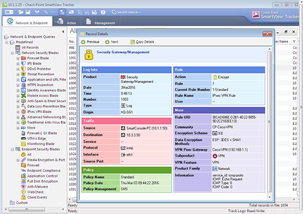Click Traditional Anti-Virus Blade icon

tap(23, 123)
